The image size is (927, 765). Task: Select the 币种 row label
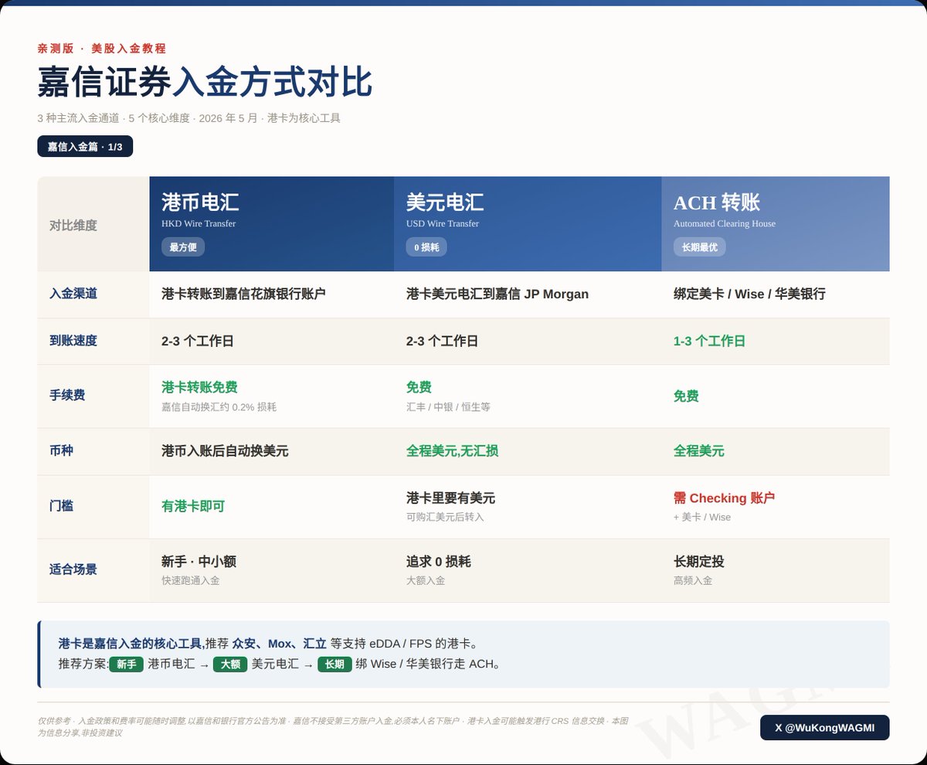[x=61, y=450]
